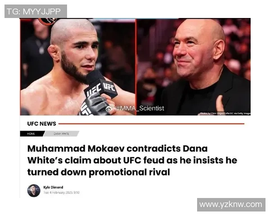270x216 pixels.
Task: Click the UFC logo on the glove
Action: [x=85, y=109]
